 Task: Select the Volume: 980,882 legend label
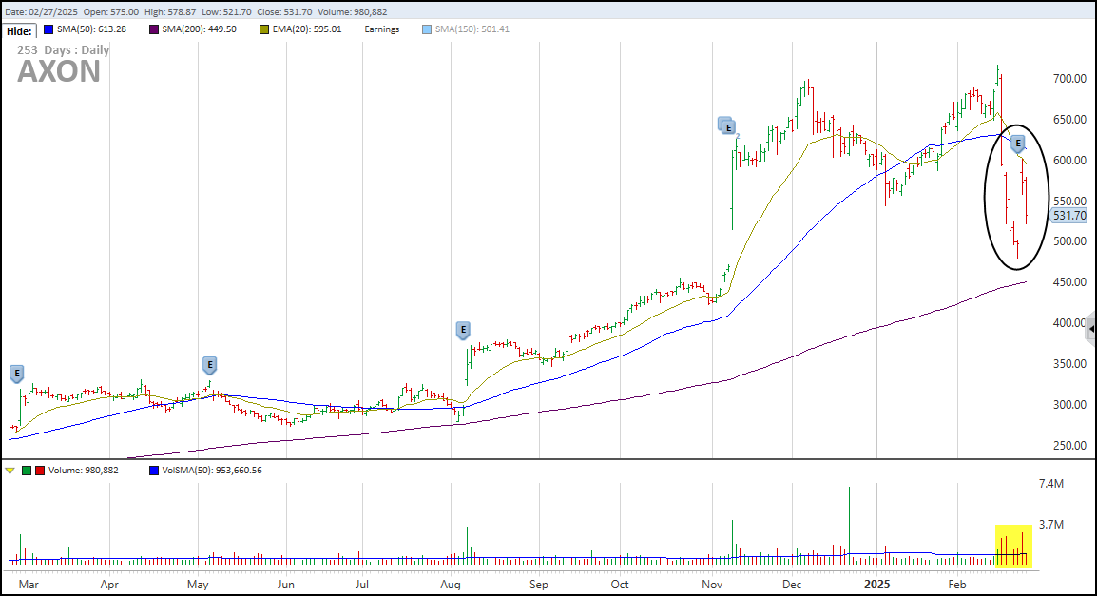(84, 471)
